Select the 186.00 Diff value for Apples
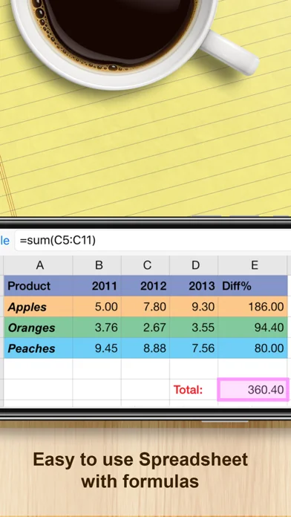This screenshot has width=291, height=517. coord(253,307)
